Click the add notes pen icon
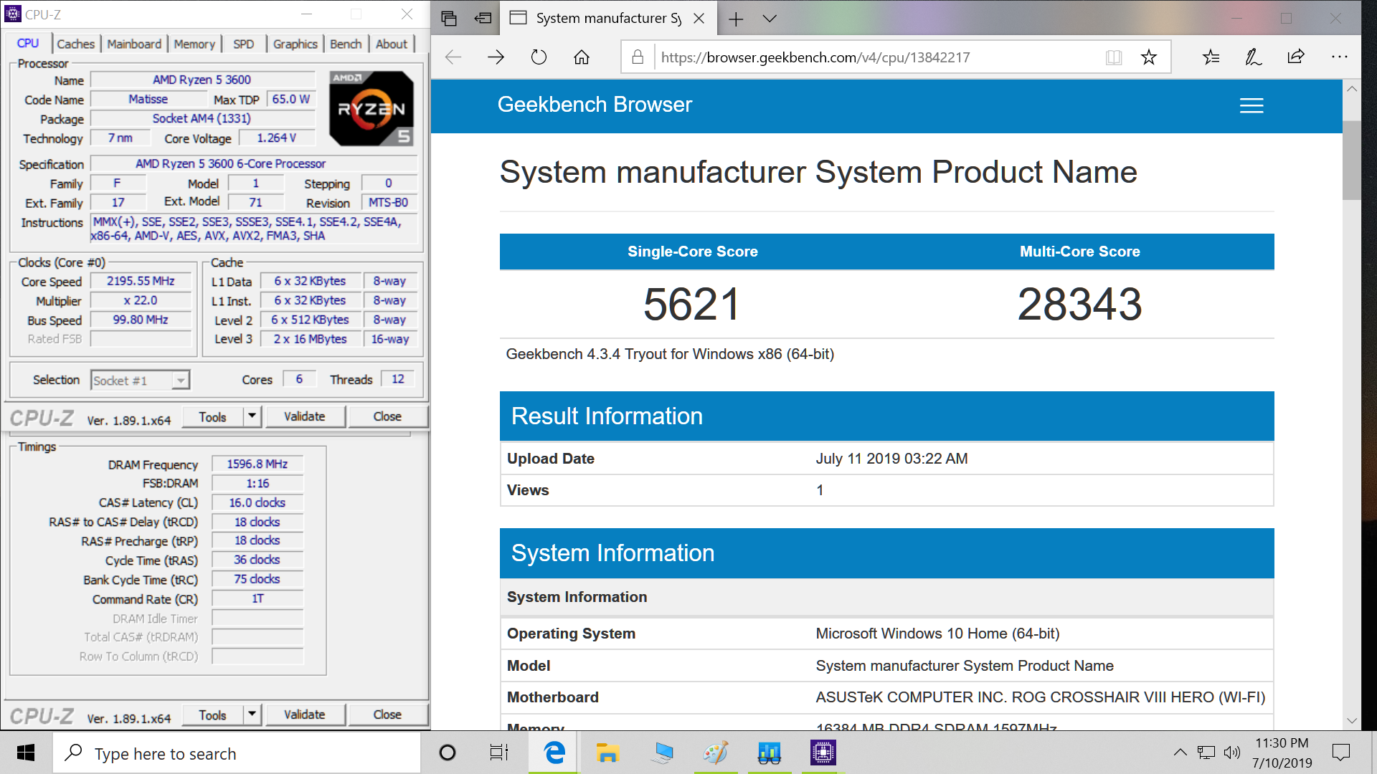The width and height of the screenshot is (1377, 774). click(1254, 57)
